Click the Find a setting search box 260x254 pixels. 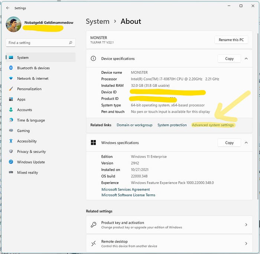point(40,43)
